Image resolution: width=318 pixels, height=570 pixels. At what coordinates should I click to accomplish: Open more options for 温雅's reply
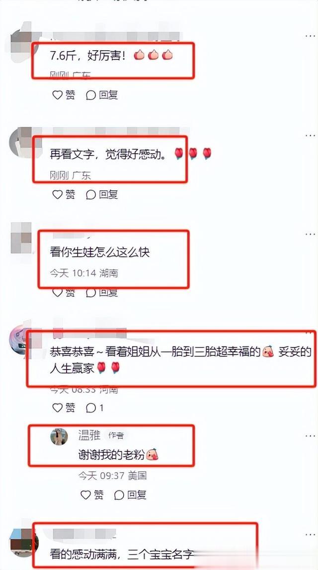(310, 435)
